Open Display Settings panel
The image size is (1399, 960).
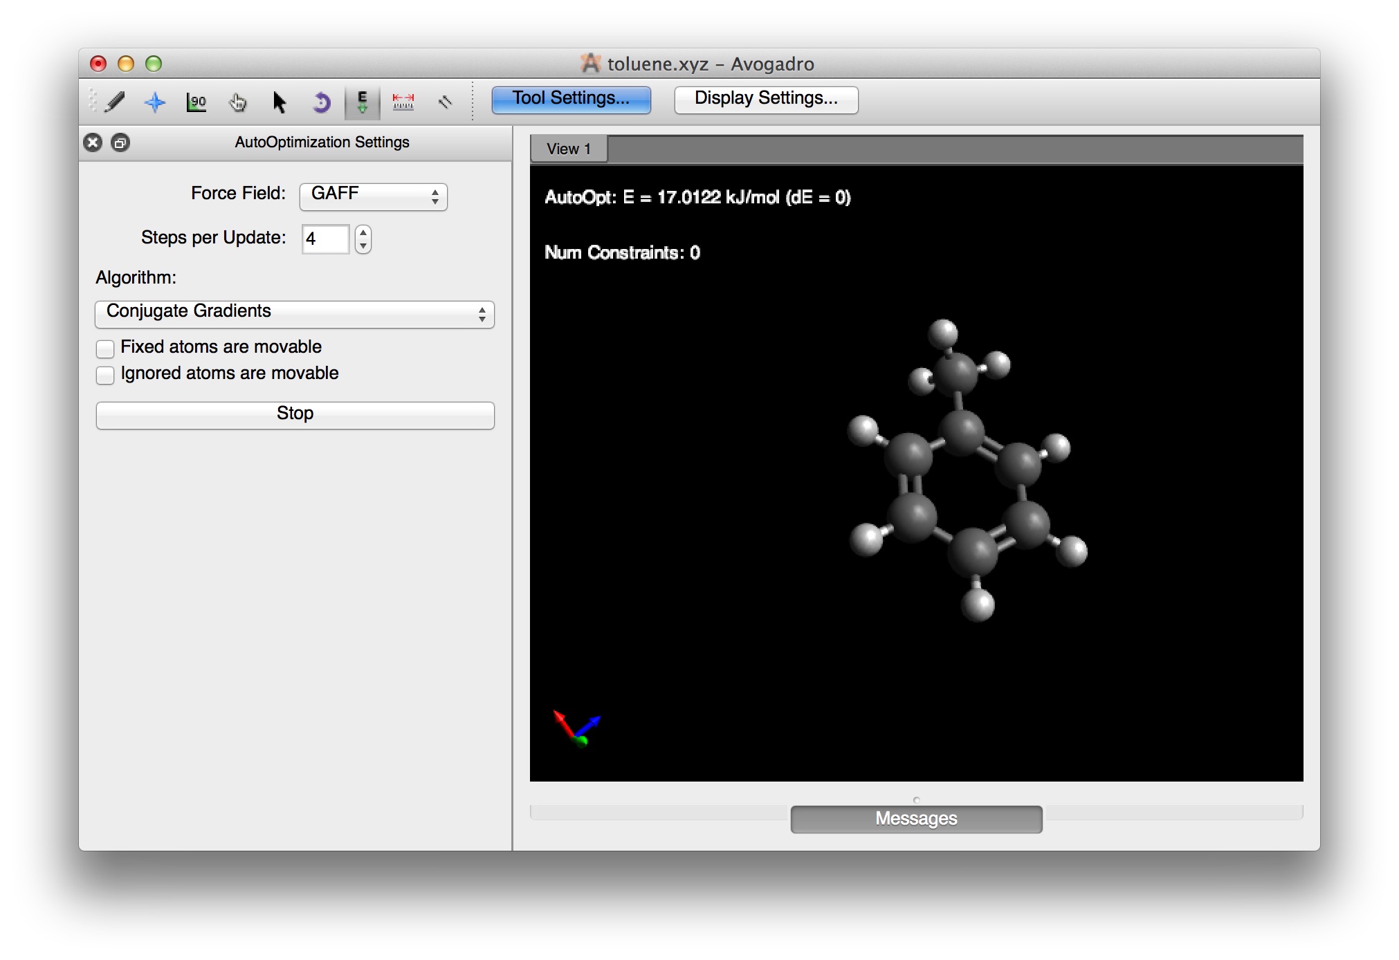[x=766, y=99]
